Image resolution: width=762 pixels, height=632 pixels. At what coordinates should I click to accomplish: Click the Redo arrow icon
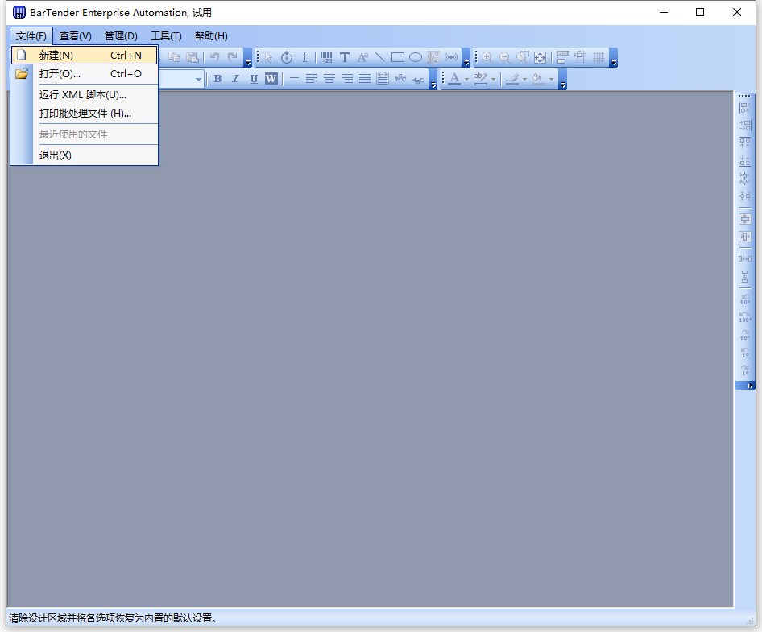[x=233, y=57]
